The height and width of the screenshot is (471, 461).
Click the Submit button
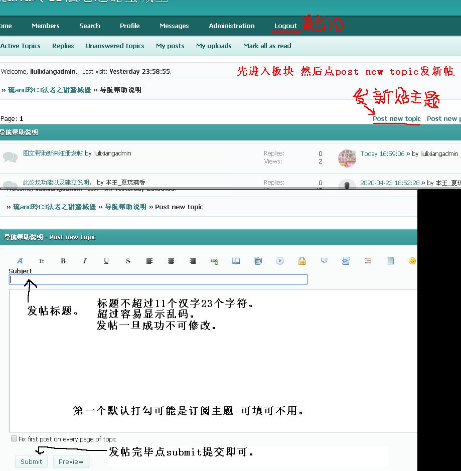point(31,461)
